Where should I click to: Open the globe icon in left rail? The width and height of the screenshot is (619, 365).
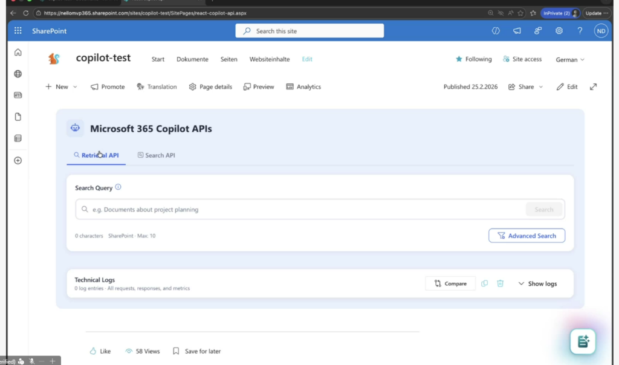(x=18, y=74)
